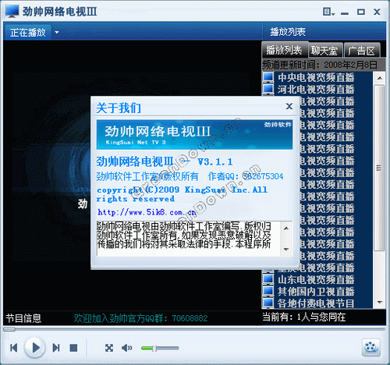Click the 节目信息 label

click(x=23, y=318)
